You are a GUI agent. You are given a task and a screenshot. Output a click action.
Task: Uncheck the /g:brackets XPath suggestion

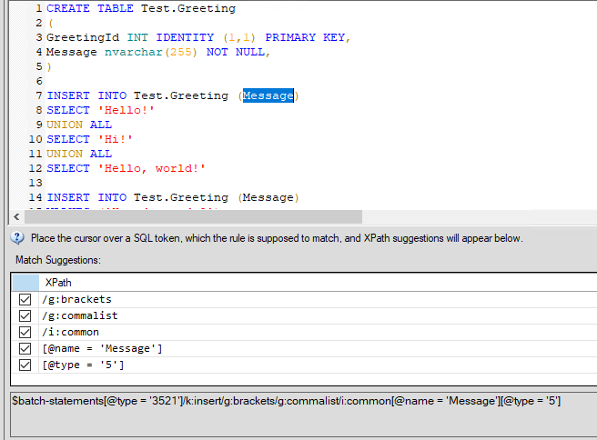pos(25,299)
